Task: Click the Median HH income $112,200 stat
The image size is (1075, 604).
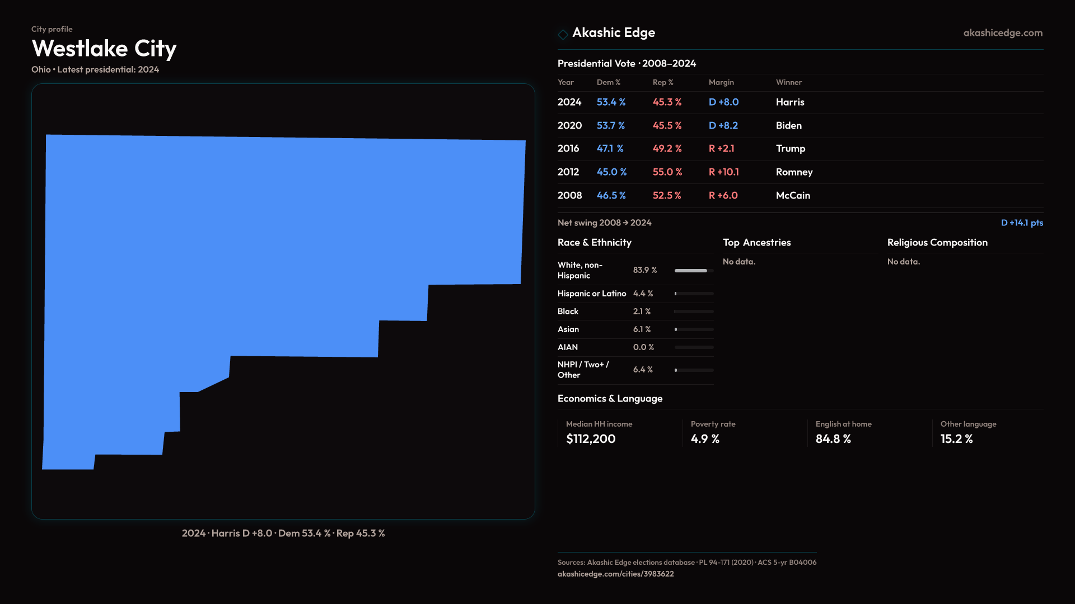Action: tap(591, 438)
